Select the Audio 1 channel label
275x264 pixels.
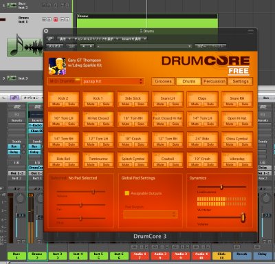pyautogui.click(x=140, y=256)
